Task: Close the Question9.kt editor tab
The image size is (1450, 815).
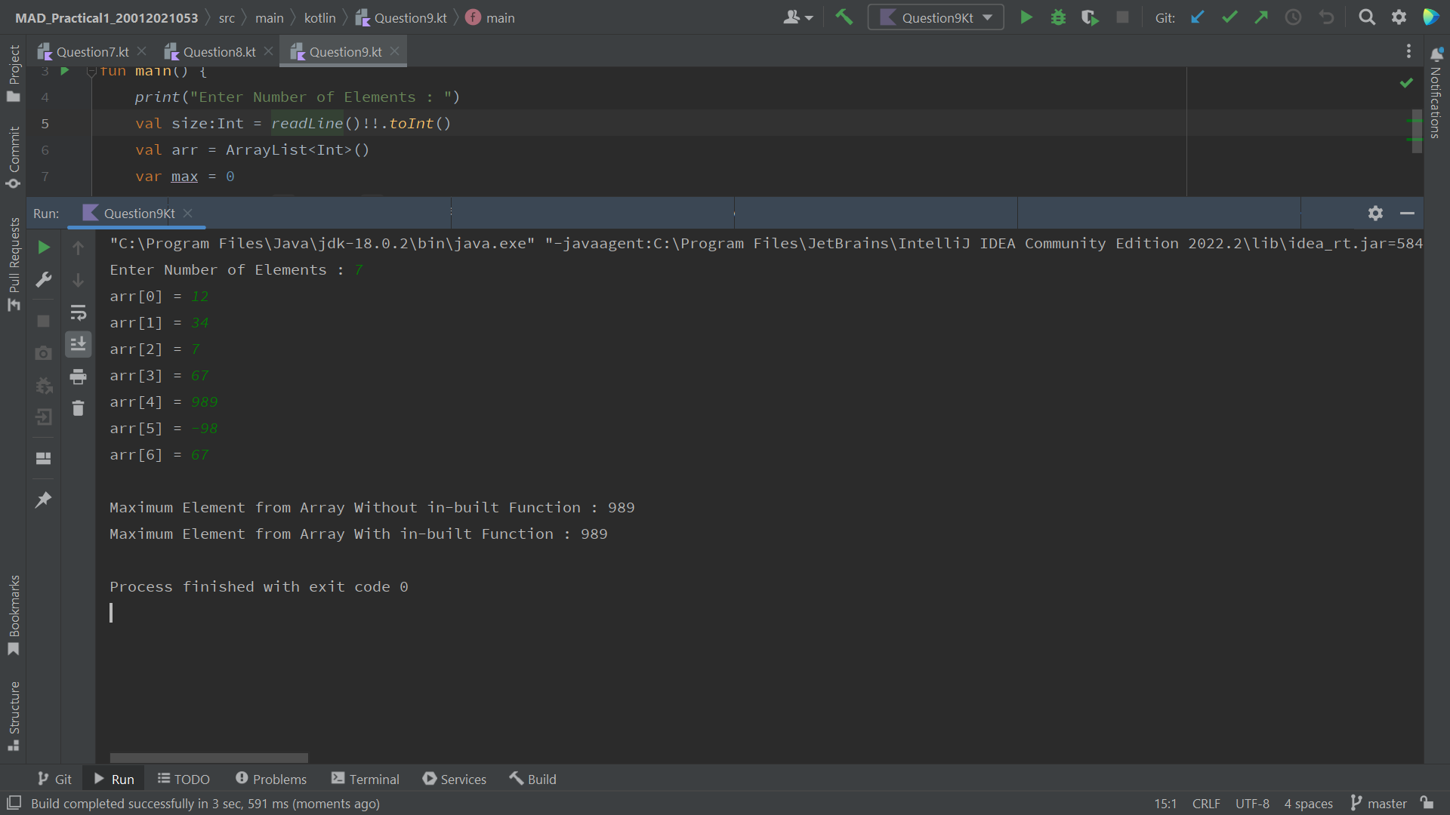Action: coord(394,51)
